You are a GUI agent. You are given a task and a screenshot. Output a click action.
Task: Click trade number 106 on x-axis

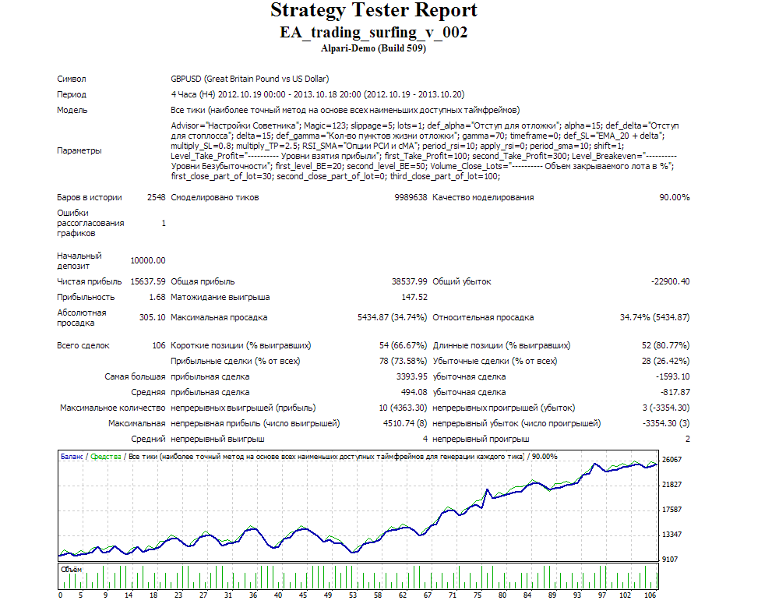[x=650, y=595]
